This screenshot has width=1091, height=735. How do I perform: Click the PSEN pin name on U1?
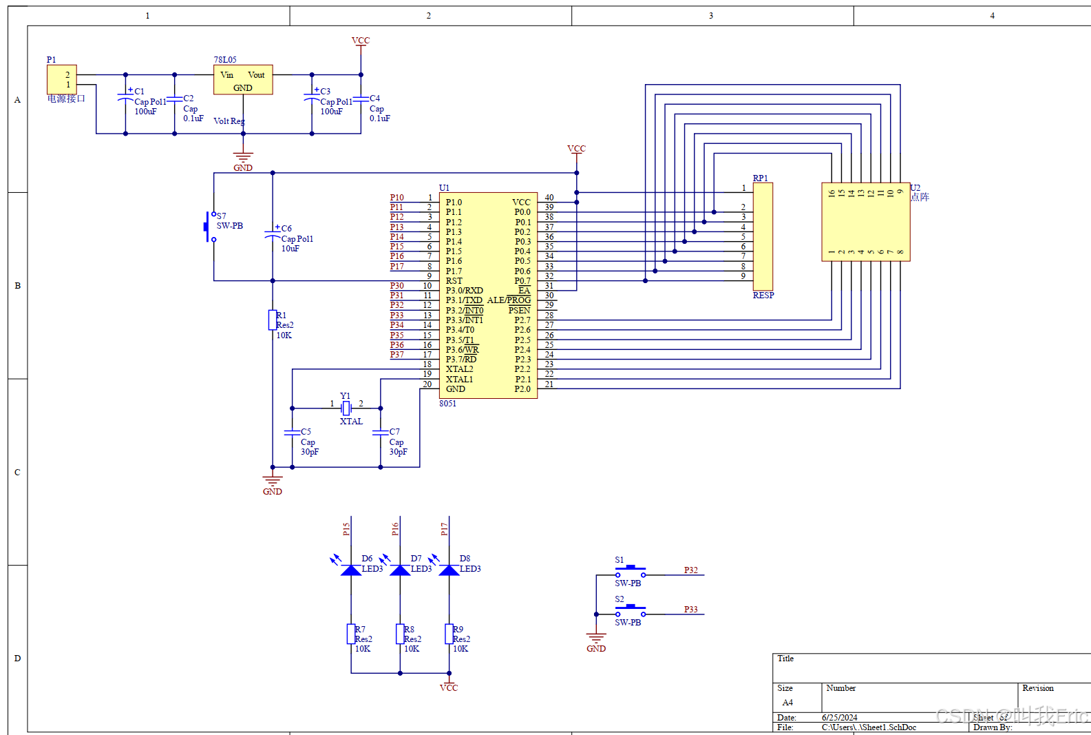pos(520,311)
